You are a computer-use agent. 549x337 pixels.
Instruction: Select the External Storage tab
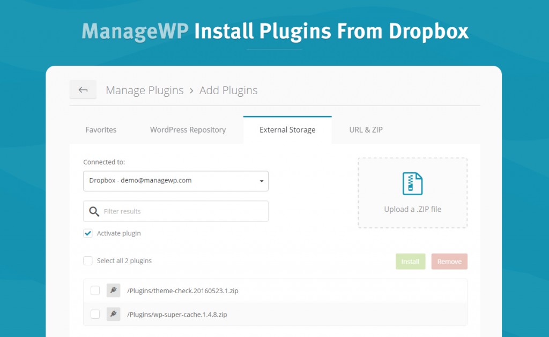point(287,130)
